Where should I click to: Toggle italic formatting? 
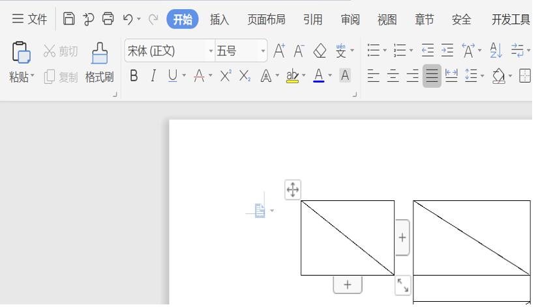click(x=153, y=75)
